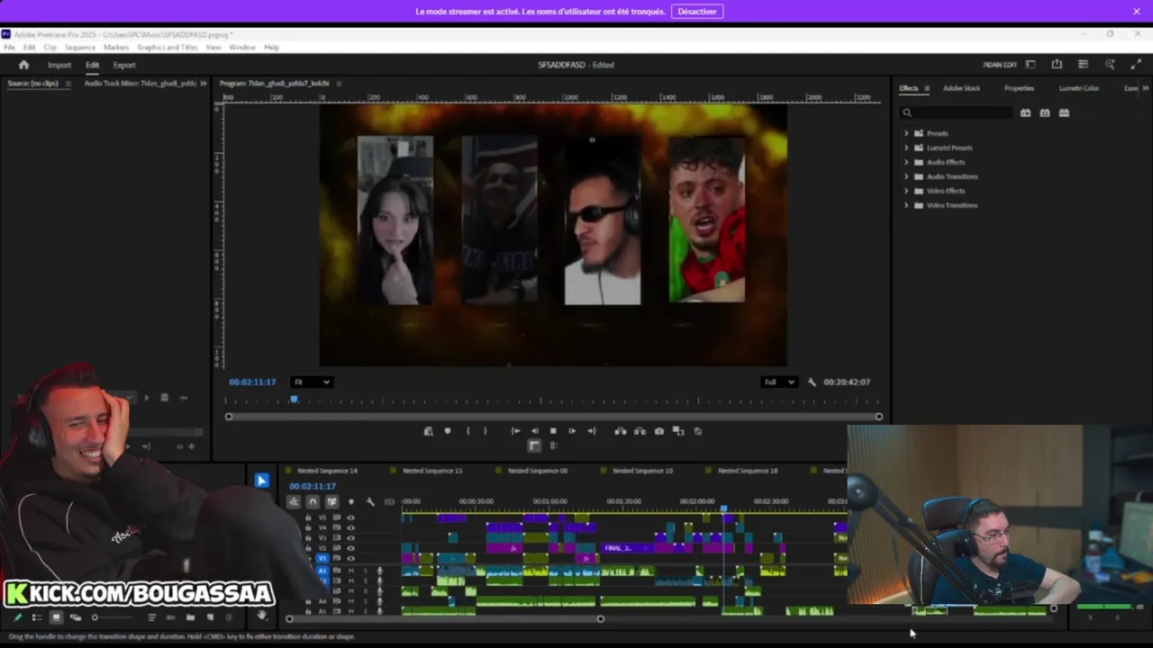Image resolution: width=1153 pixels, height=648 pixels.
Task: Click the Extract button
Action: pyautogui.click(x=640, y=431)
